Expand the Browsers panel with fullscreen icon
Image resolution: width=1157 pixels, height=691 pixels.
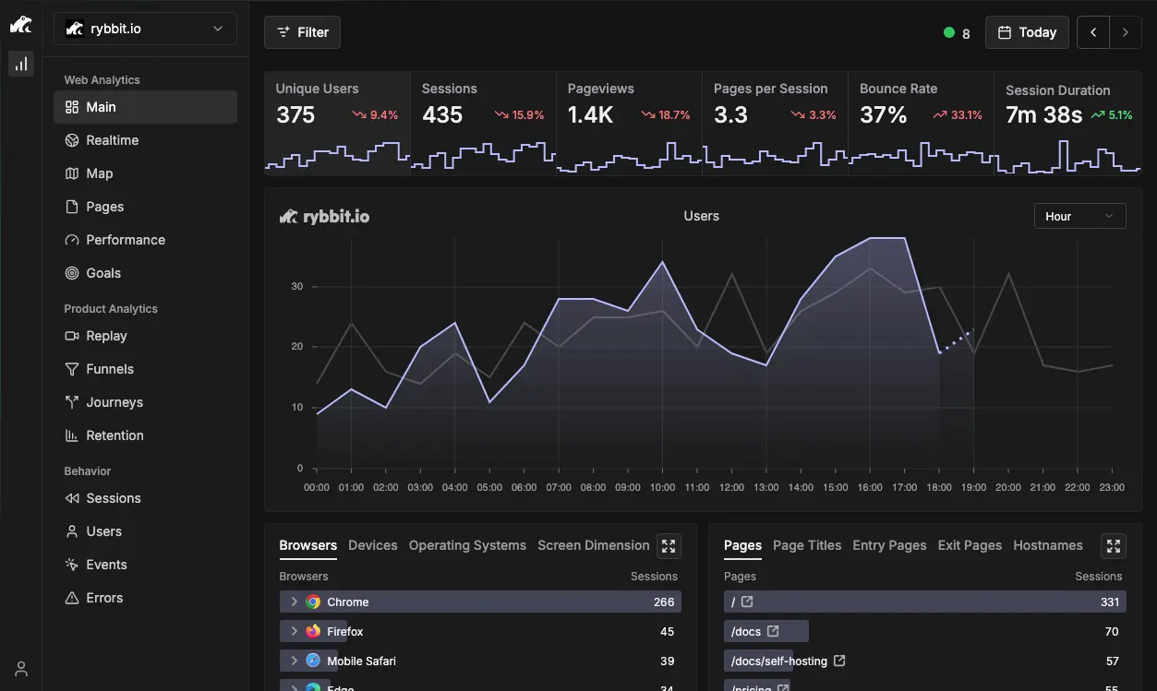pos(669,546)
